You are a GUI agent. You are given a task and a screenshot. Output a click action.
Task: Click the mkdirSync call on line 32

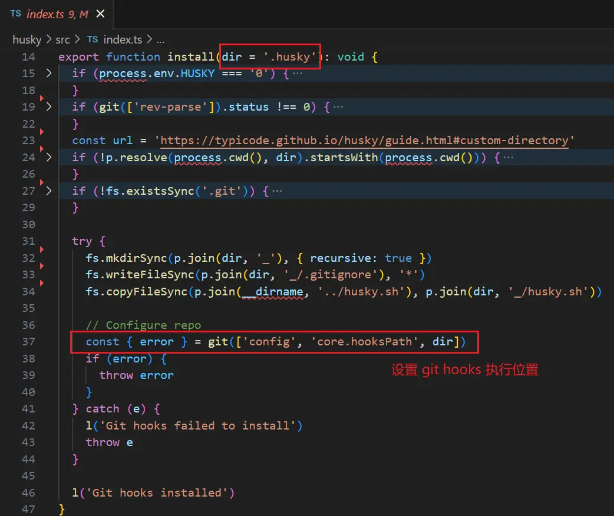click(x=137, y=258)
